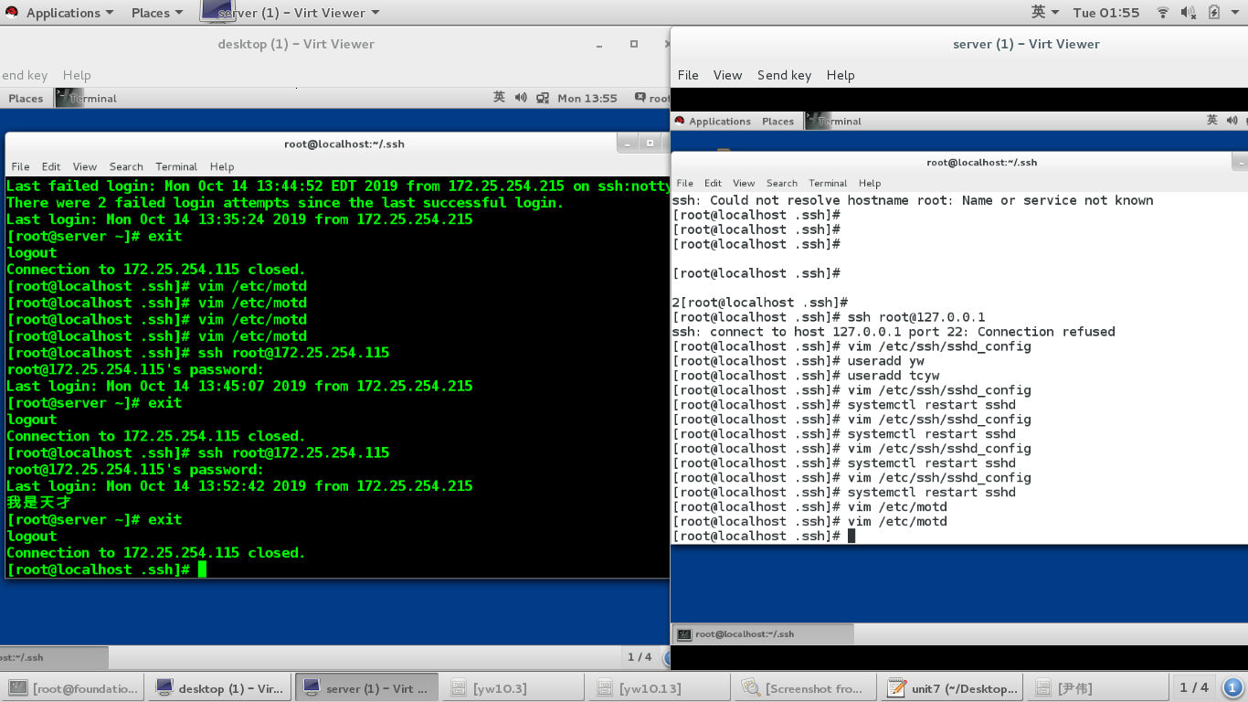1248x702 pixels.
Task: Open View menu in server Virt Viewer
Action: [727, 75]
